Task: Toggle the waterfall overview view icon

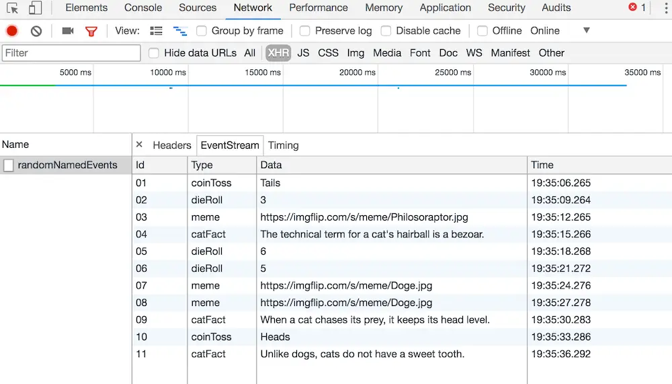Action: click(x=180, y=31)
